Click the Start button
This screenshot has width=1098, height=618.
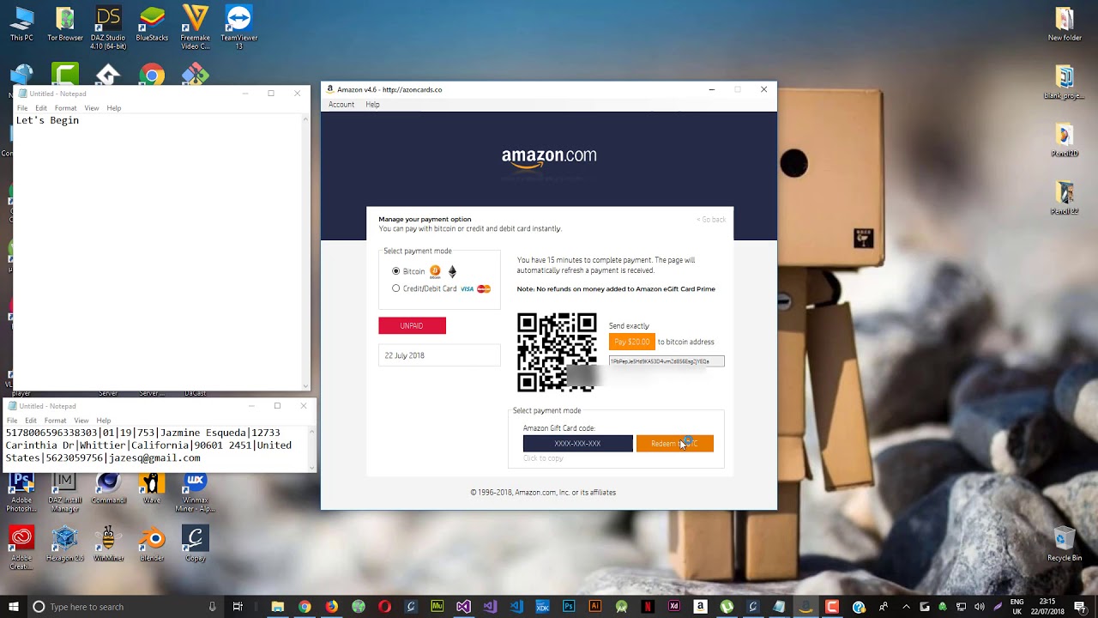pos(13,607)
